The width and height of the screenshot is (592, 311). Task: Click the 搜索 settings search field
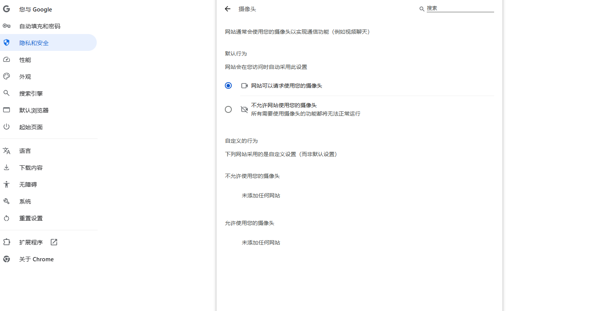coord(460,8)
